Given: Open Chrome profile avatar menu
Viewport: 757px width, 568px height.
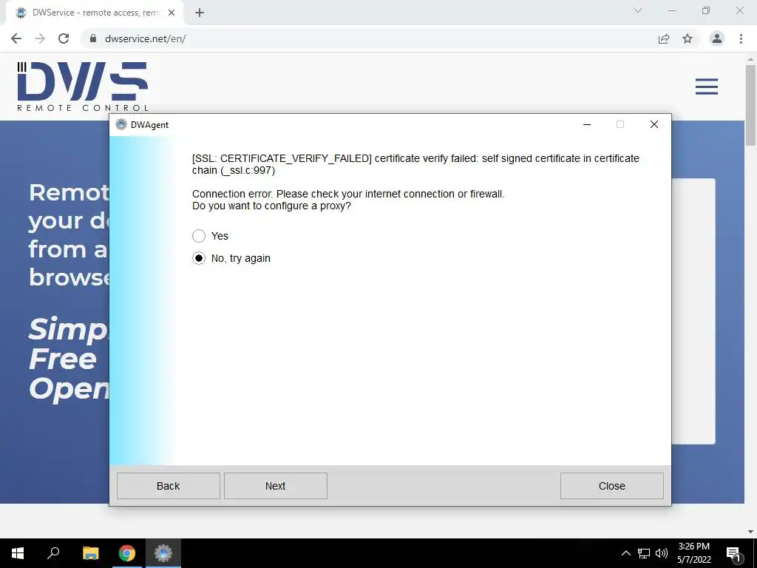Looking at the screenshot, I should click(717, 38).
